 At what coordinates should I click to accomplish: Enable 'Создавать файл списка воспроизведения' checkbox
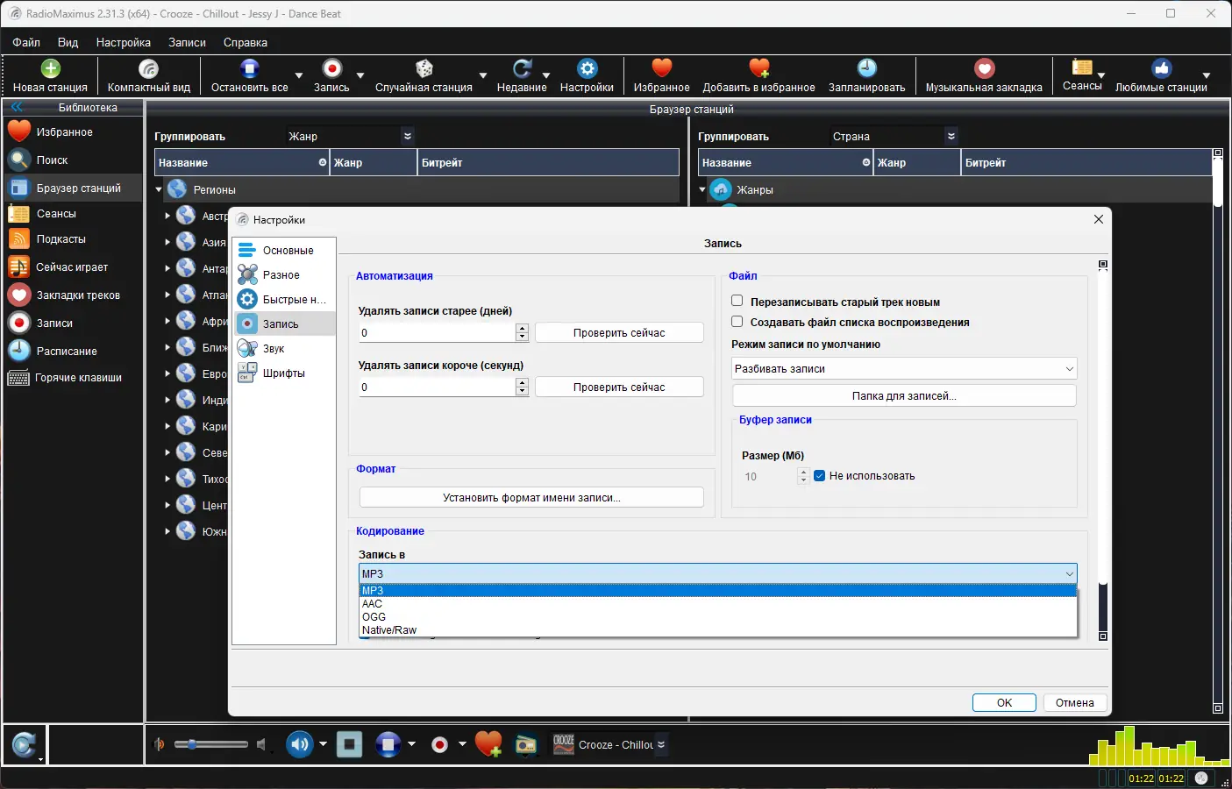[x=737, y=322]
